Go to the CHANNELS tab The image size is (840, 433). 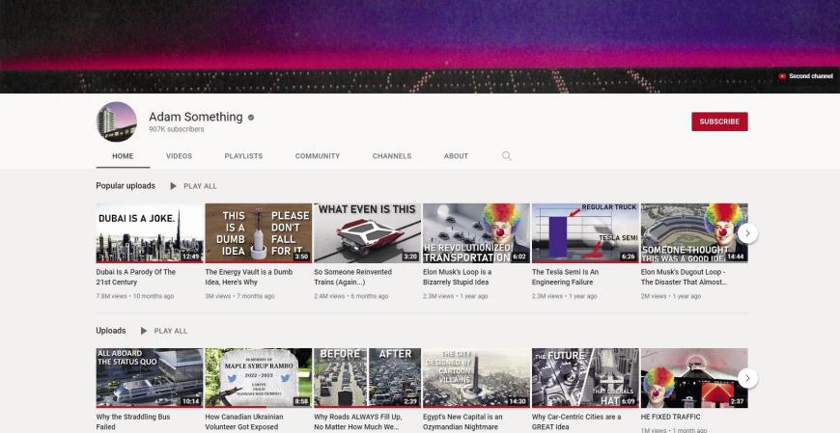click(392, 156)
